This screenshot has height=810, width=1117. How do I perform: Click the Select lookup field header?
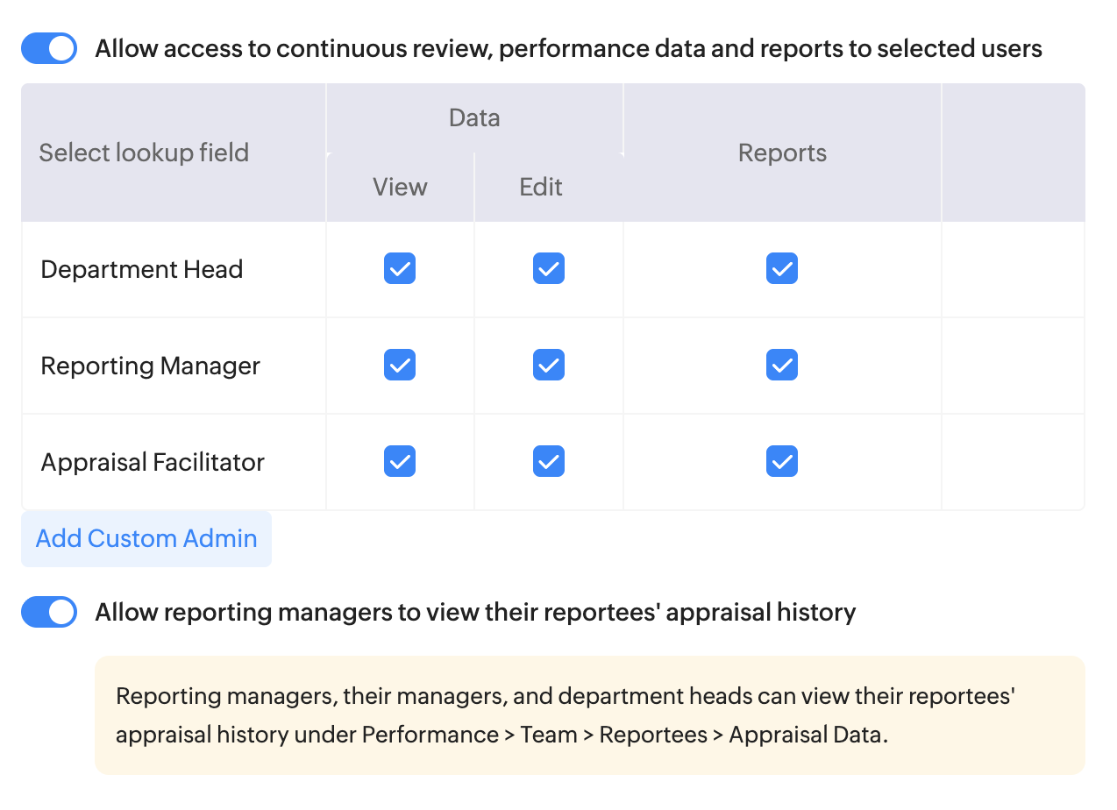144,153
